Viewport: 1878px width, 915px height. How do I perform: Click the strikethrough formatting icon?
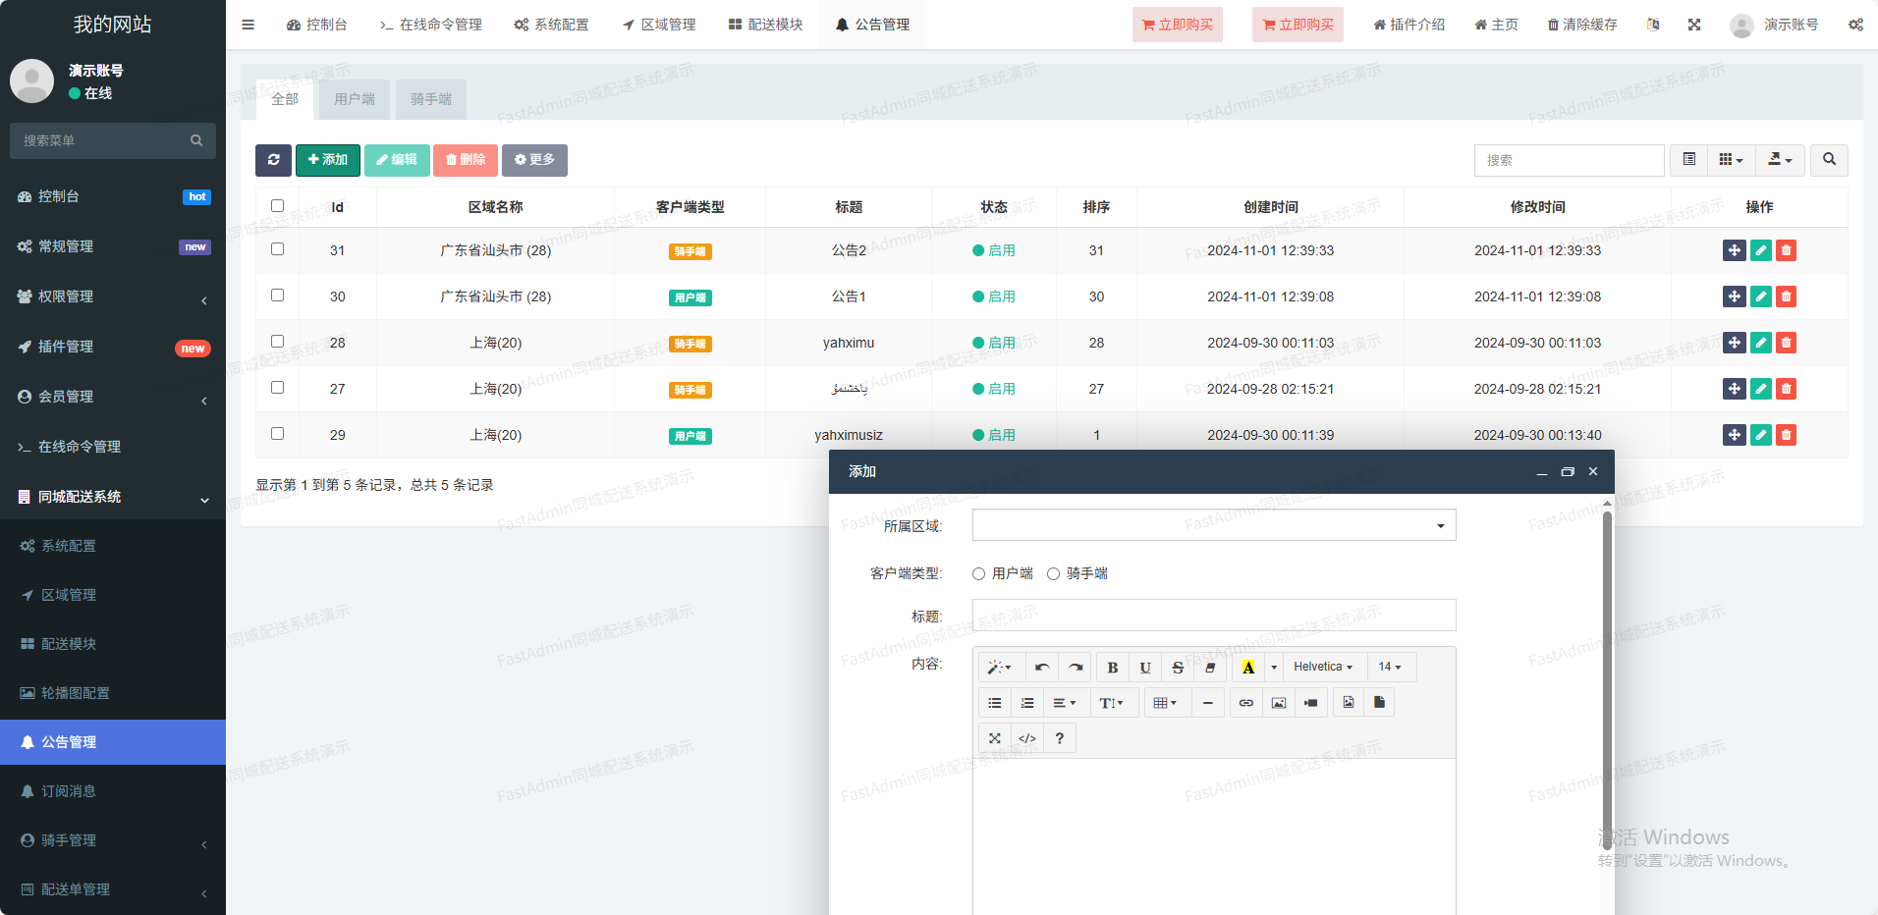tap(1178, 668)
